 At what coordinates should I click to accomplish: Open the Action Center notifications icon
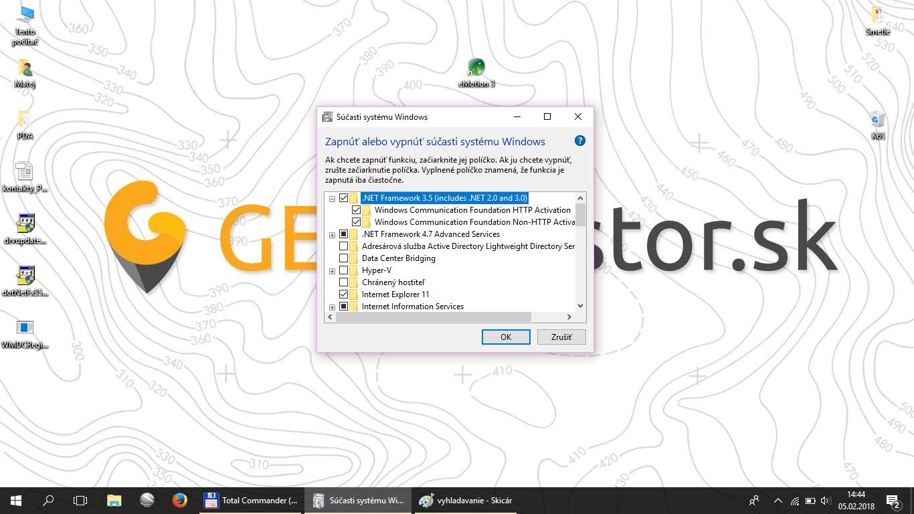tap(893, 500)
